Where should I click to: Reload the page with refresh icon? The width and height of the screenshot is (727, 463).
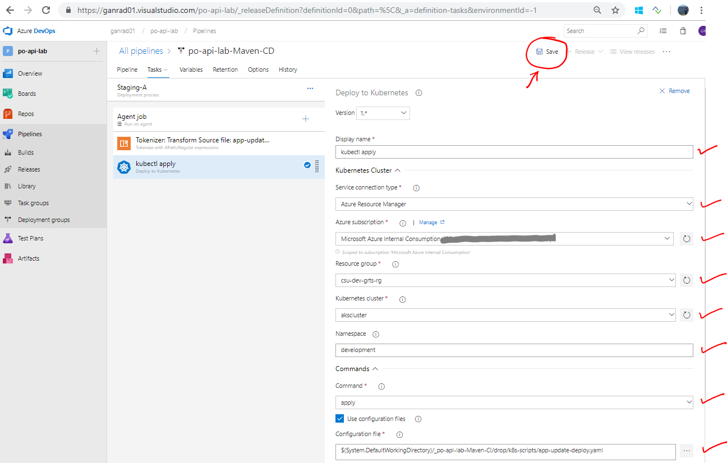46,10
